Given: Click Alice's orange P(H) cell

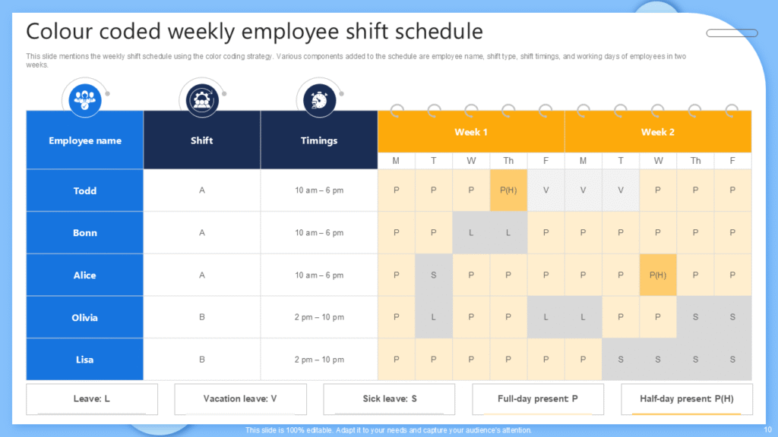Looking at the screenshot, I should [658, 275].
